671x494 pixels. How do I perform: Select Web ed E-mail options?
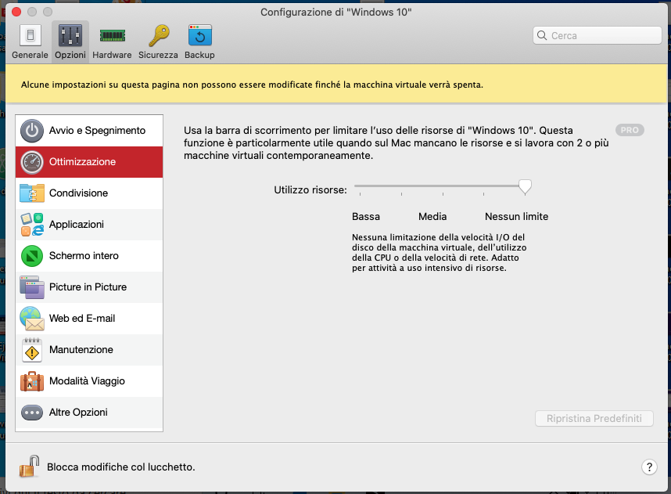[89, 319]
